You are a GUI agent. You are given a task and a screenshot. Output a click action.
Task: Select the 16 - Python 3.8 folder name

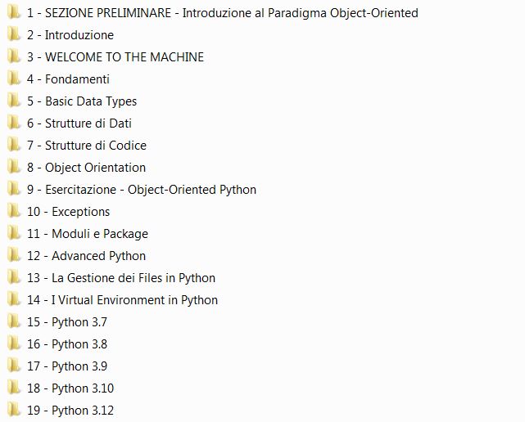[x=66, y=344]
